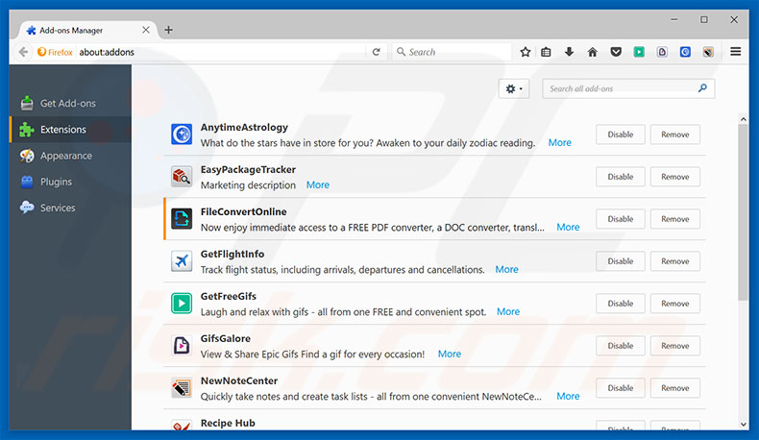Click the AnytimeAstrology toolbar button

click(x=685, y=52)
